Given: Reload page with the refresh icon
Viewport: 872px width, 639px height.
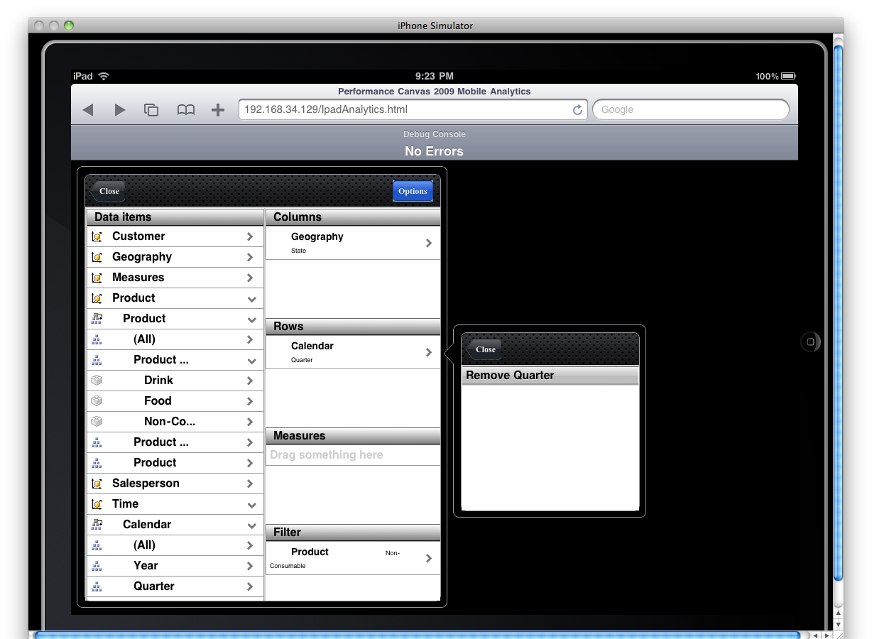Looking at the screenshot, I should [577, 110].
